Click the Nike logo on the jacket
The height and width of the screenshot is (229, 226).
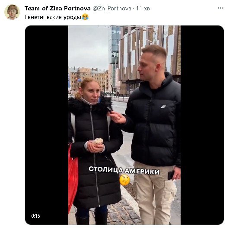[164, 107]
